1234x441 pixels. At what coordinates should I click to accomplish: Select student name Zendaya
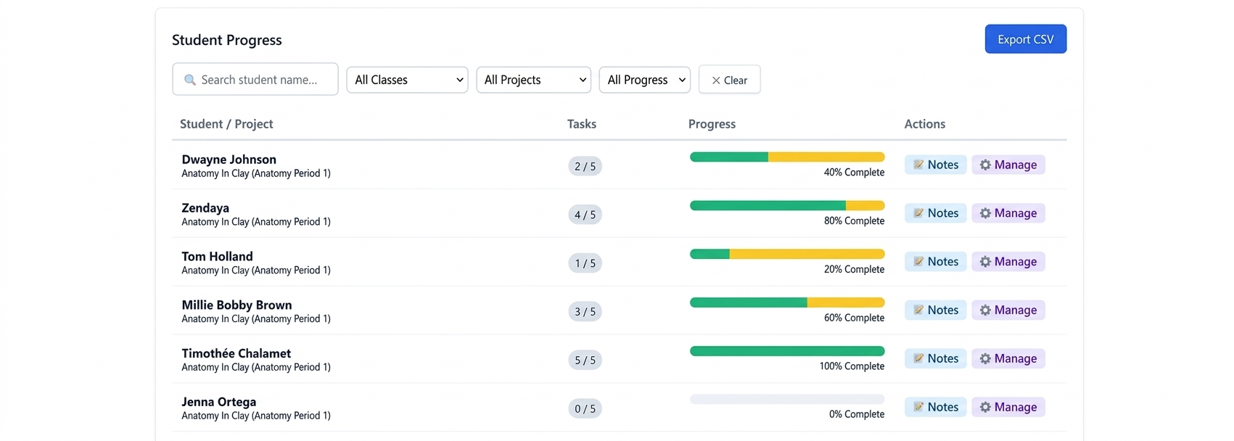click(x=205, y=208)
